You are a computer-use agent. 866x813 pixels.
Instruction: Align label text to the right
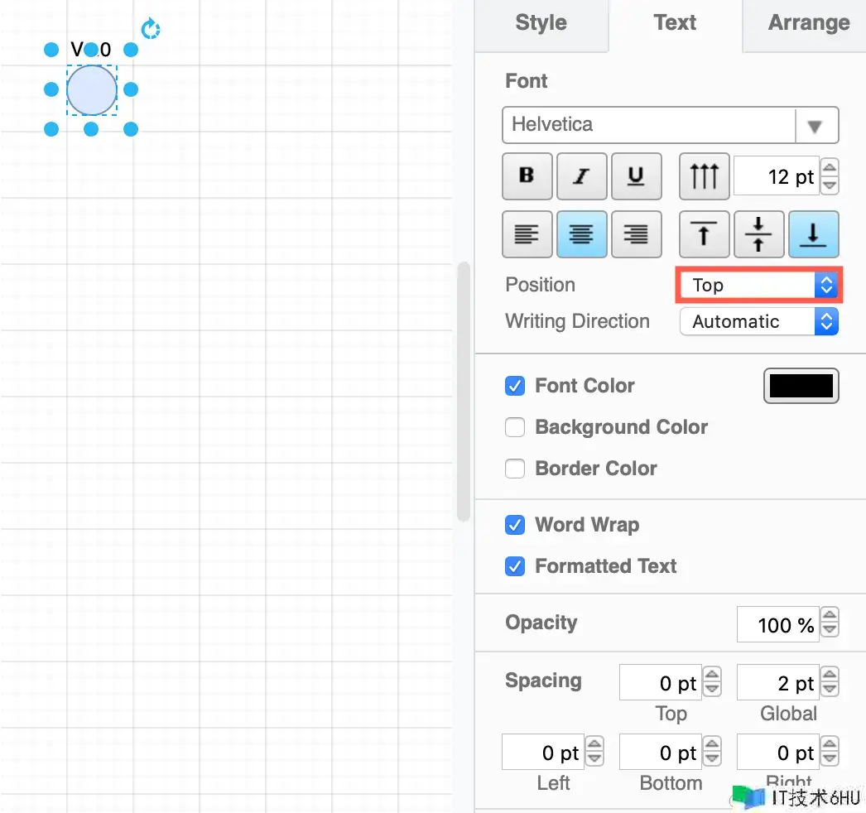click(x=636, y=234)
